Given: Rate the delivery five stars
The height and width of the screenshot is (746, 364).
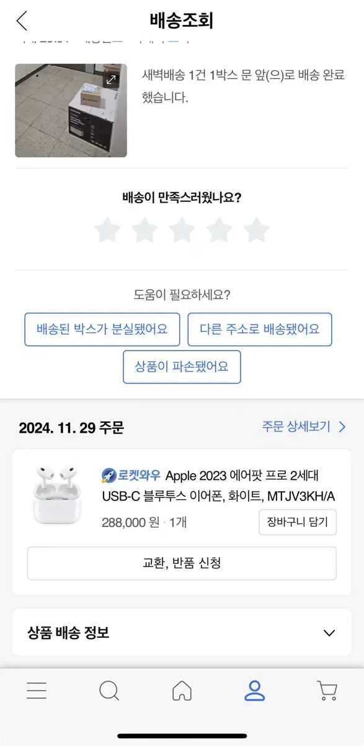Looking at the screenshot, I should [256, 231].
